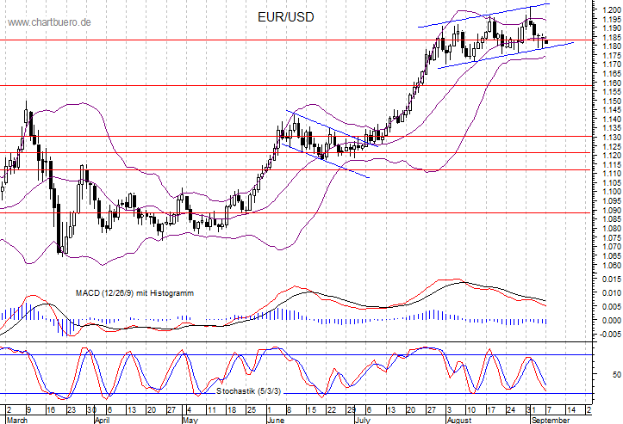
Task: Click the 1.090 price axis label
Action: point(612,210)
